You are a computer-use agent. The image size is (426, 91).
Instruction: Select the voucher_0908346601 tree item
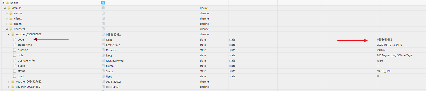(29, 87)
